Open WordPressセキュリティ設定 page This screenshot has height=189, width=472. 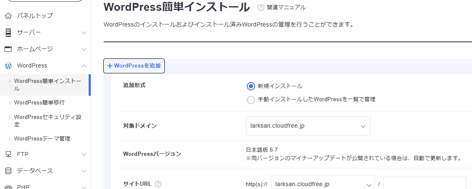48,121
